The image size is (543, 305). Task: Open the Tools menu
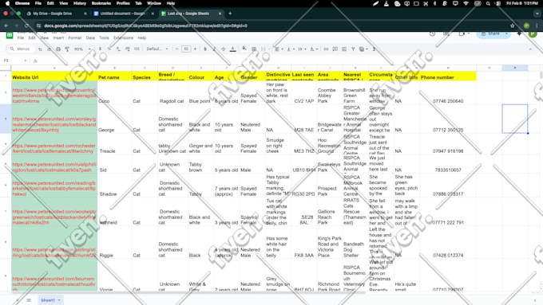tap(104, 38)
